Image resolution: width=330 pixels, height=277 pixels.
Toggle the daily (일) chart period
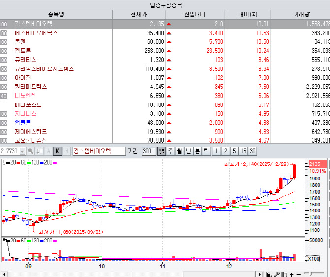(162, 151)
